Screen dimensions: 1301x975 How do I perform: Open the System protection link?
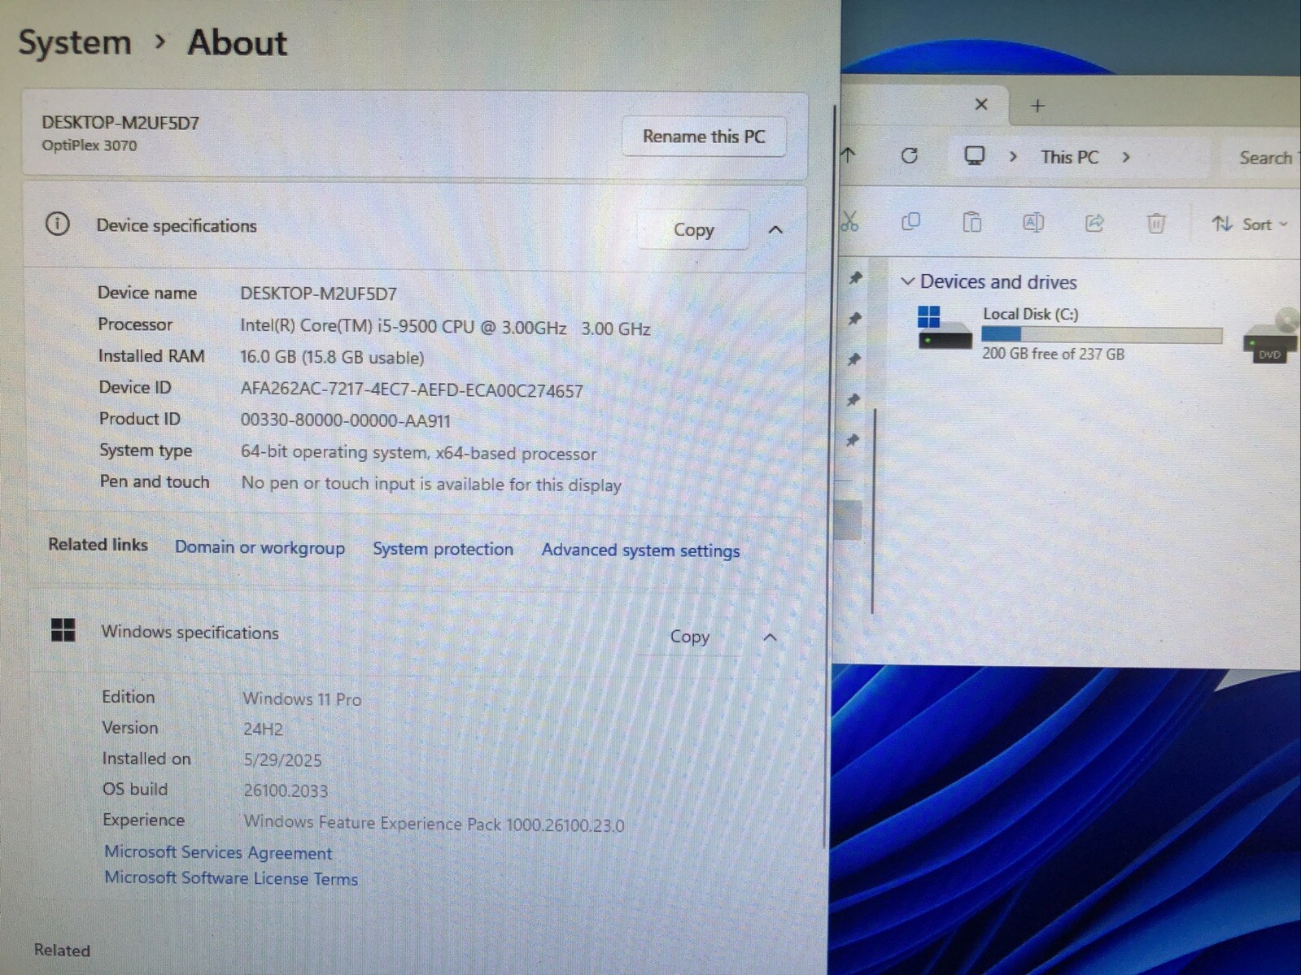[x=443, y=549]
